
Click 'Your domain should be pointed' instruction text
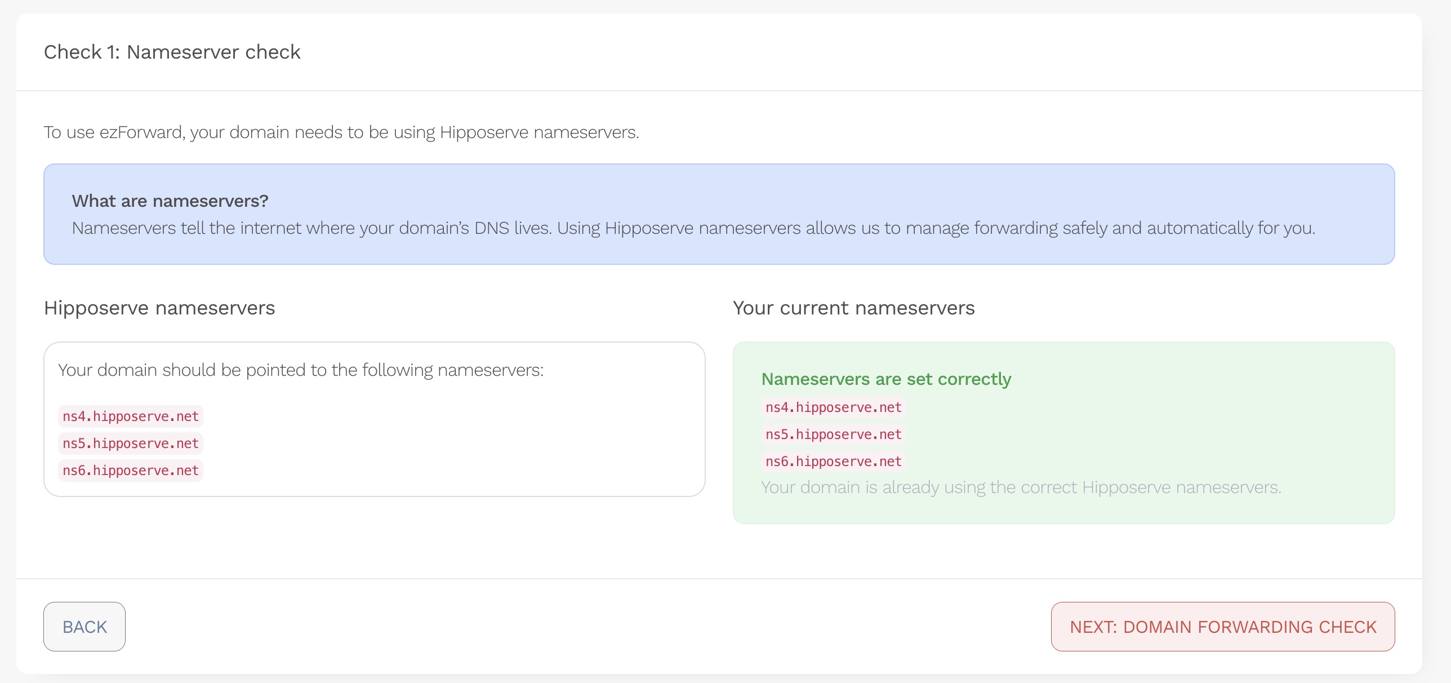coord(301,370)
